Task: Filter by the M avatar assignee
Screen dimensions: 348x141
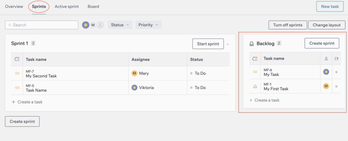Action: click(93, 25)
